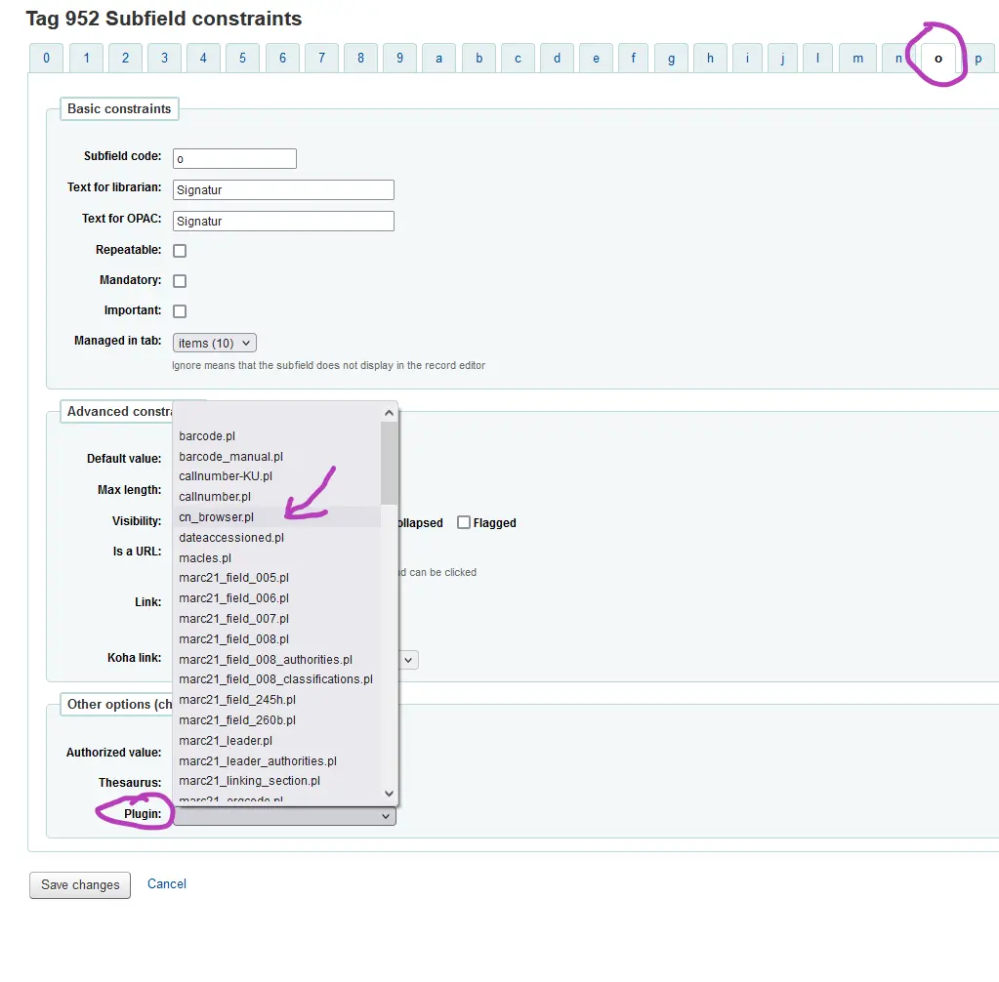Select marc21_field_245h.pl option
The image size is (999, 982).
(276, 700)
